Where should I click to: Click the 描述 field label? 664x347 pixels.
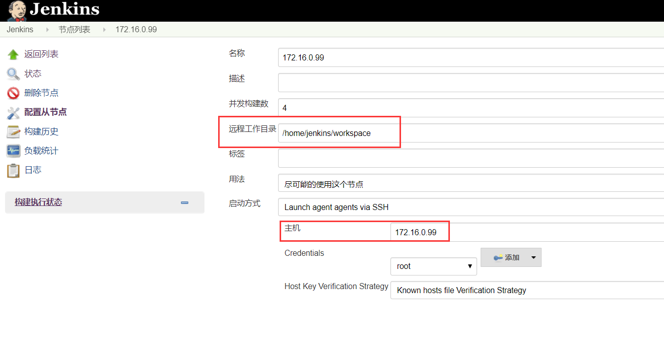click(237, 79)
